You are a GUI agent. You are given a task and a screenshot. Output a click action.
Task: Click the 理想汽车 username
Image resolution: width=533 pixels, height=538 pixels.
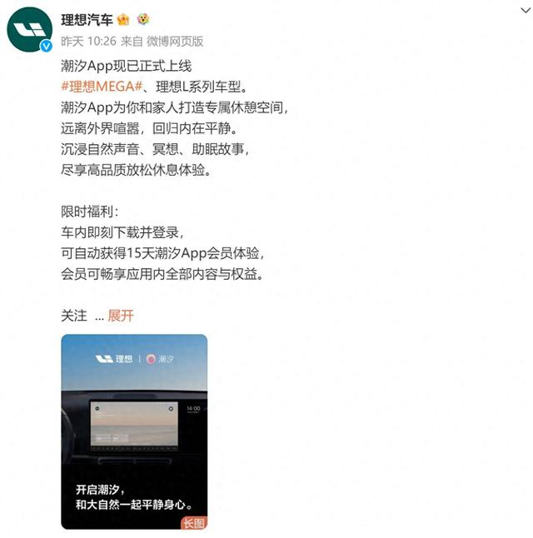[87, 19]
